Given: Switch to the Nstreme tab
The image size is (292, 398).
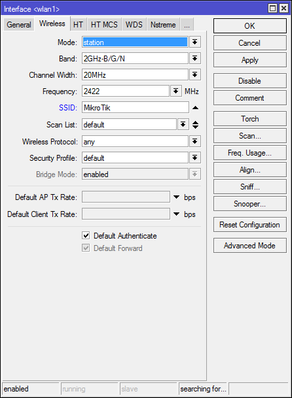Looking at the screenshot, I should pyautogui.click(x=163, y=25).
